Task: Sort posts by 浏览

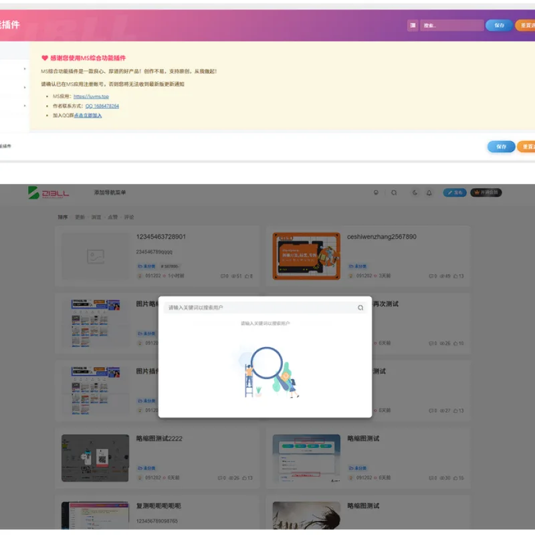Action: [x=96, y=217]
